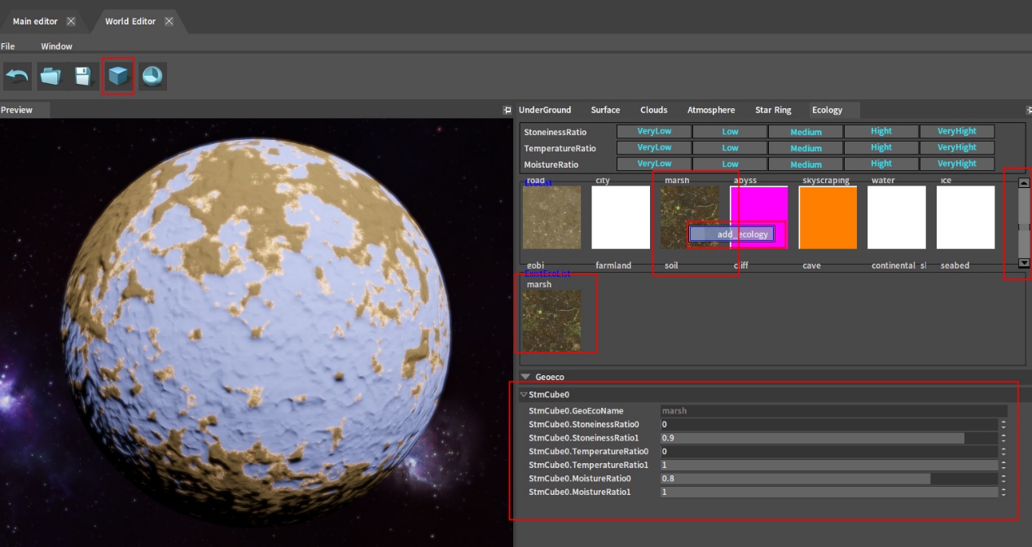Click the add_ecology button
This screenshot has width=1032, height=547.
729,234
